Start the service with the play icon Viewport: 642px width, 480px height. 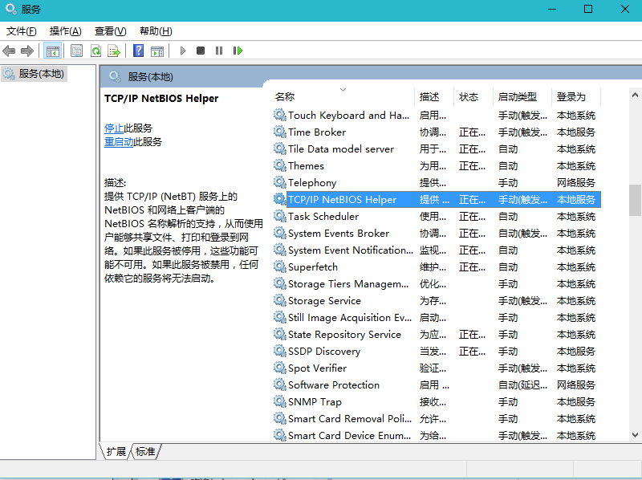[x=183, y=50]
